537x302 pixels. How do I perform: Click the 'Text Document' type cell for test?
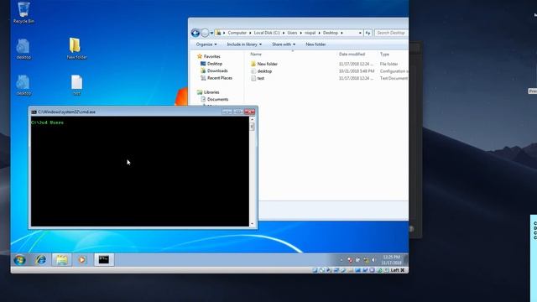pos(394,78)
